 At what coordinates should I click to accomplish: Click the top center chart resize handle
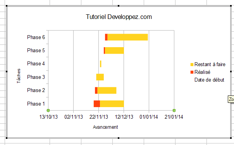(x=119, y=6)
